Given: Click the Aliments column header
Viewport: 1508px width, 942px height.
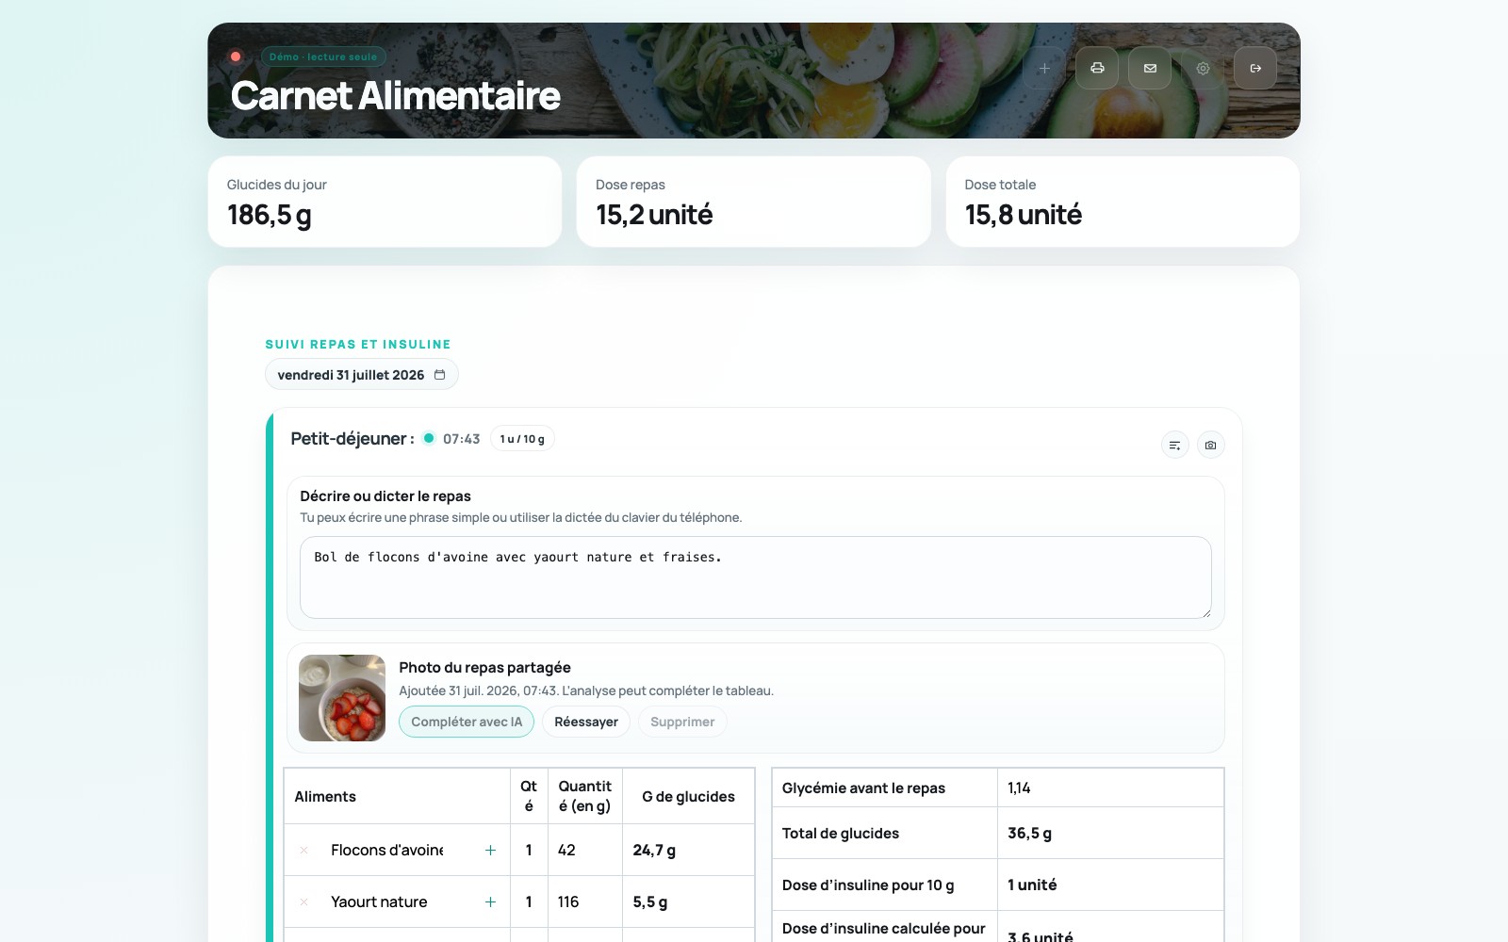Looking at the screenshot, I should pos(397,797).
